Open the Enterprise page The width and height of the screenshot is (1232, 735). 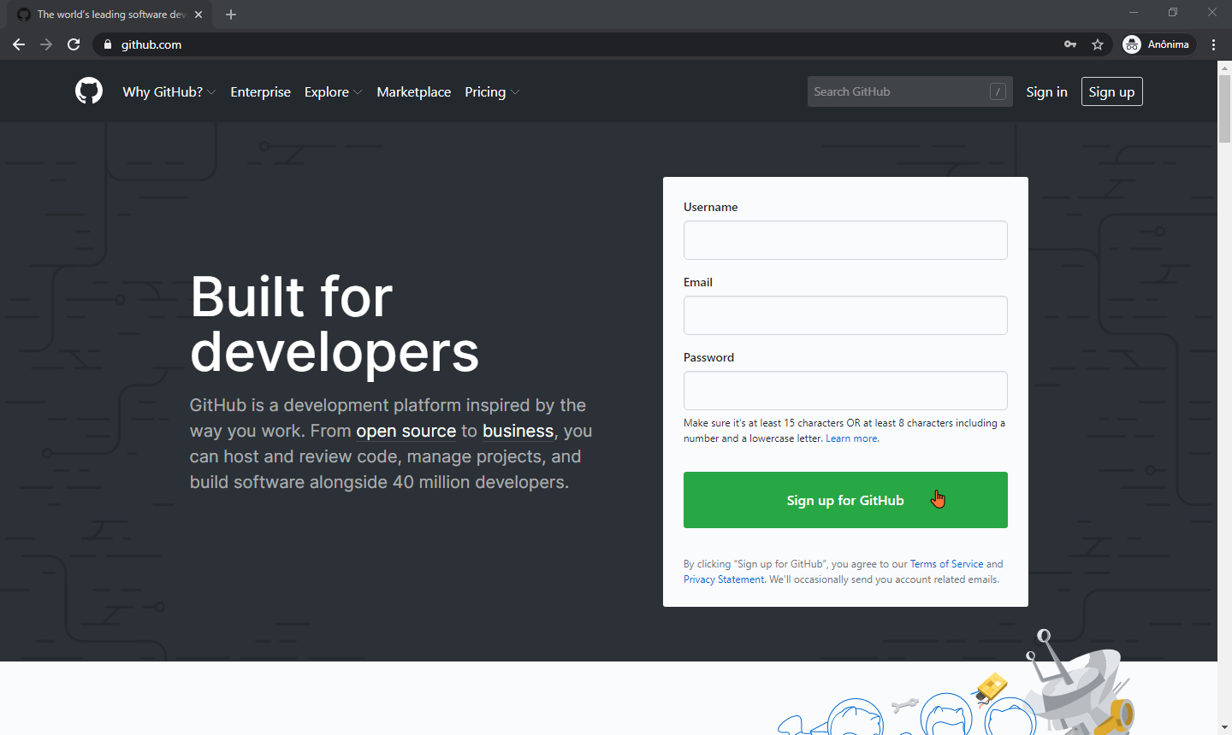[x=260, y=91]
